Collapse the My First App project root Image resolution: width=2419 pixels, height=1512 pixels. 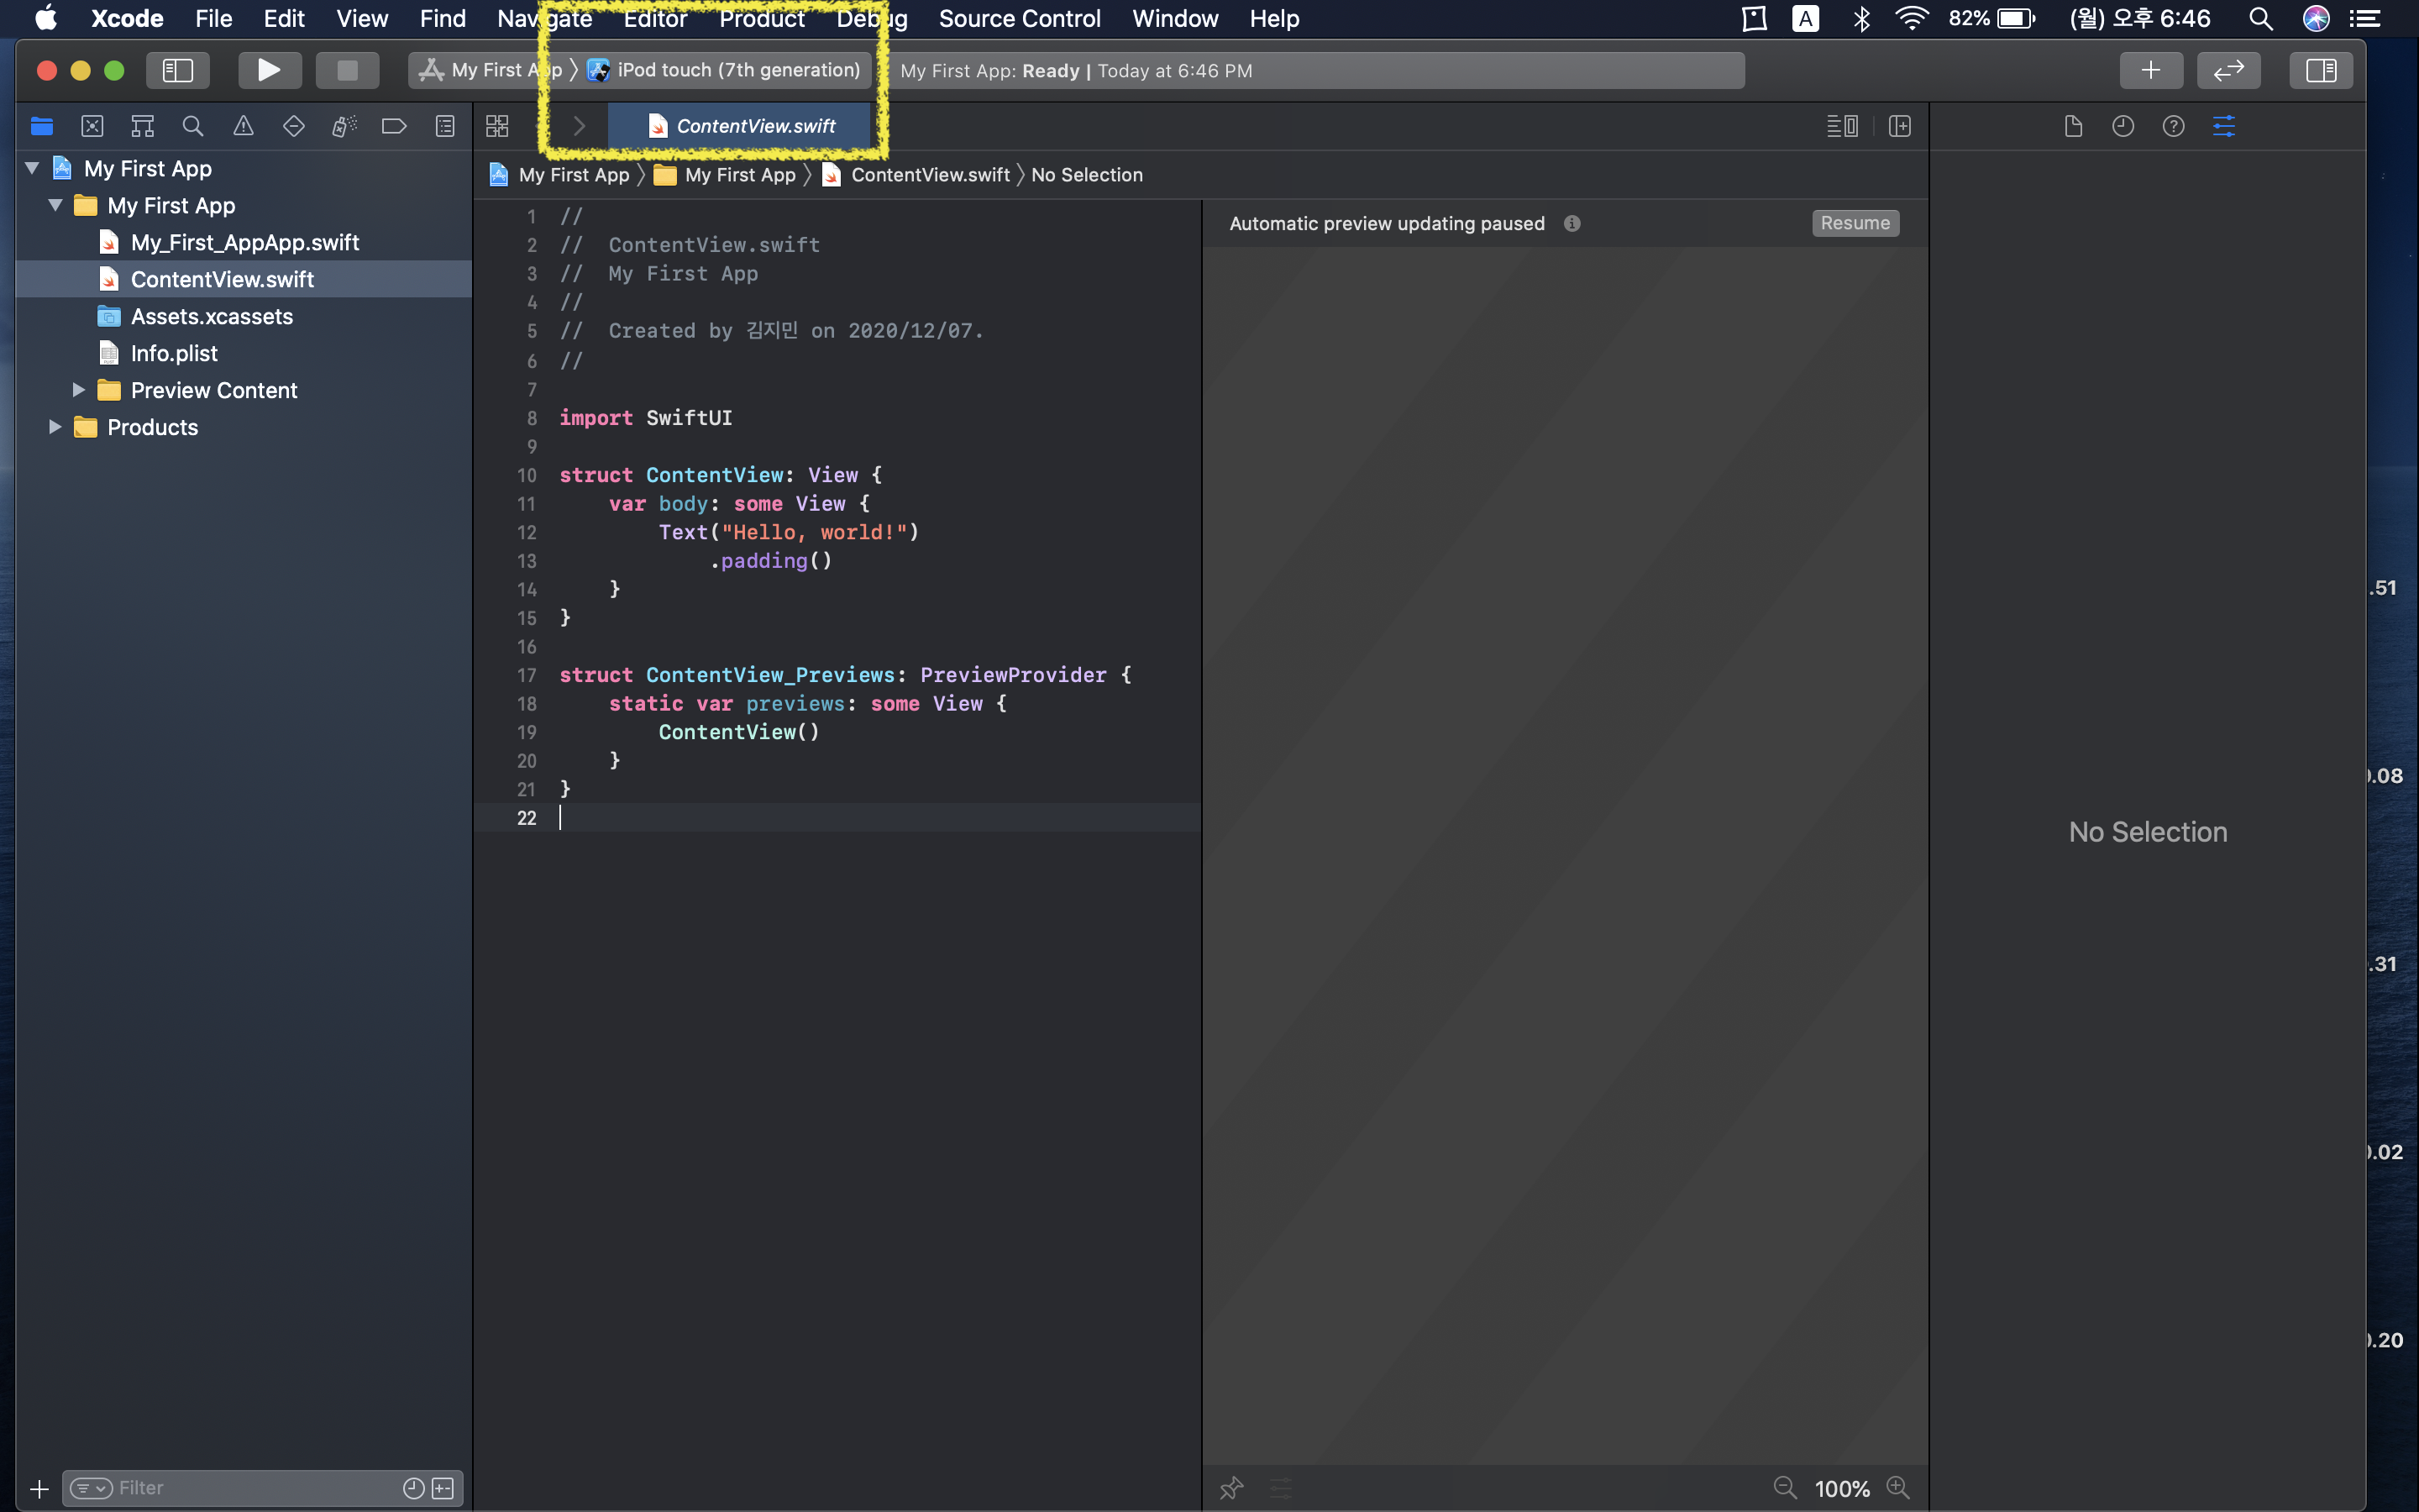pyautogui.click(x=32, y=168)
